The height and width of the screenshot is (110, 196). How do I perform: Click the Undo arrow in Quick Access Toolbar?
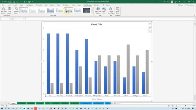coord(17,2)
